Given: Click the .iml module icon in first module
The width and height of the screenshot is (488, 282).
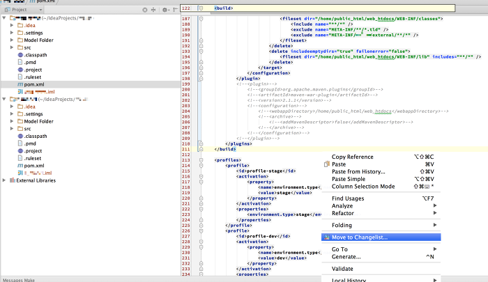Looking at the screenshot, I should point(20,92).
